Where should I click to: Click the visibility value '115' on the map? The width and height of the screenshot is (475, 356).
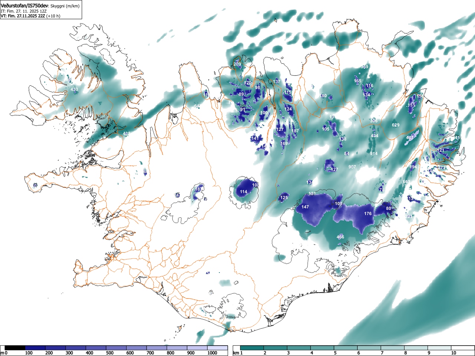(x=288, y=92)
